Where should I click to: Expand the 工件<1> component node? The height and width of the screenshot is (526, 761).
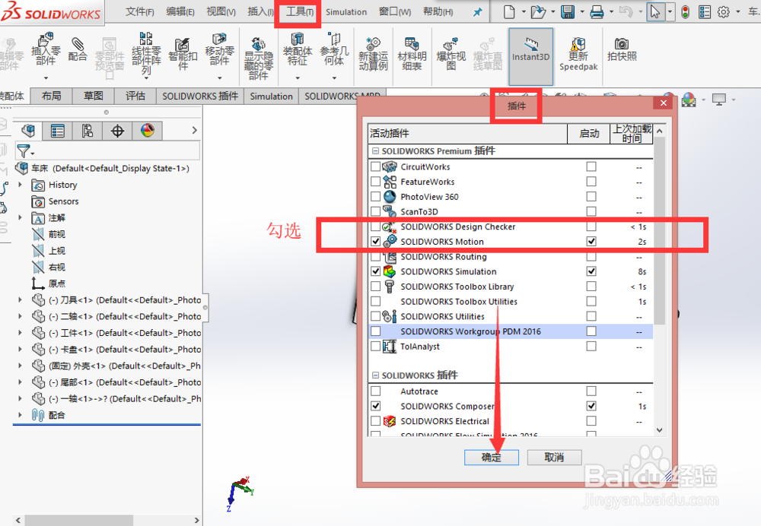pyautogui.click(x=20, y=333)
